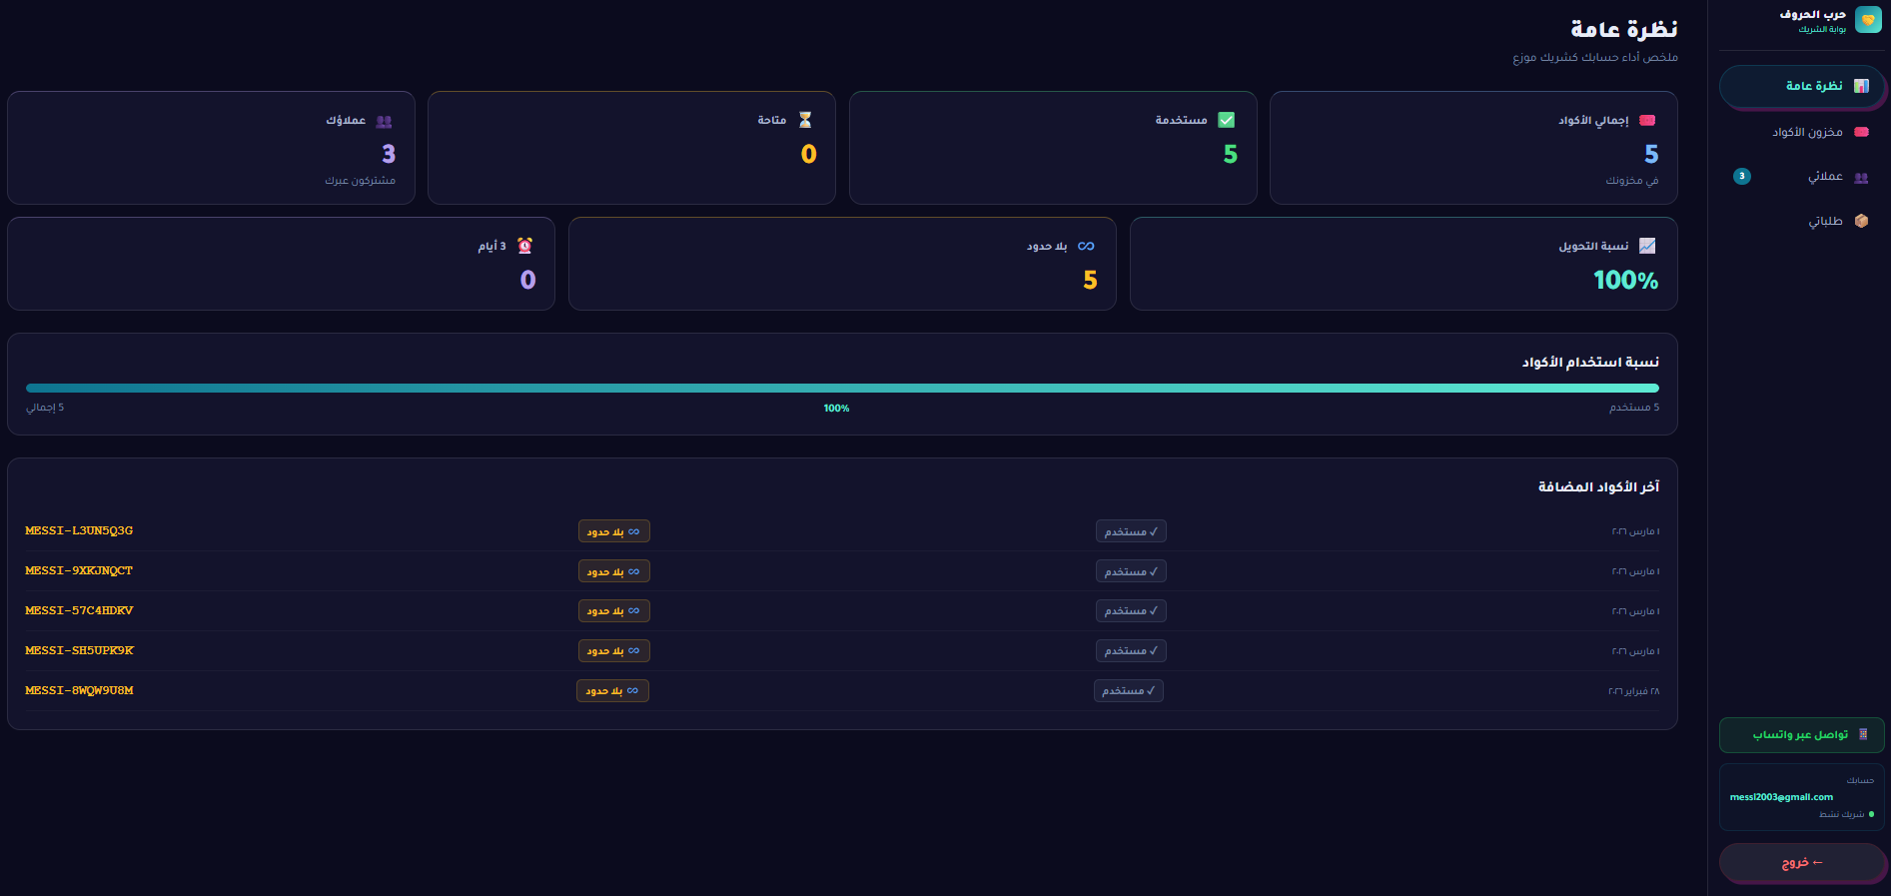
Task: Go to عملائي customers sidebar item
Action: click(x=1824, y=177)
